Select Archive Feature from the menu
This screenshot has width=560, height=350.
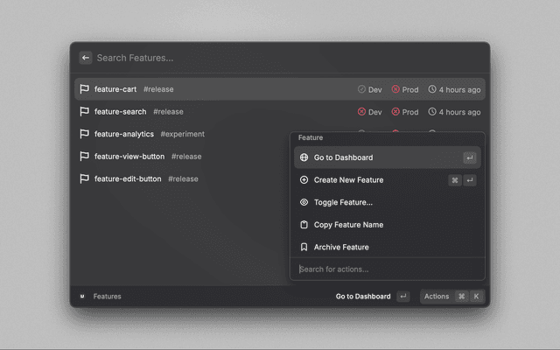coord(341,248)
